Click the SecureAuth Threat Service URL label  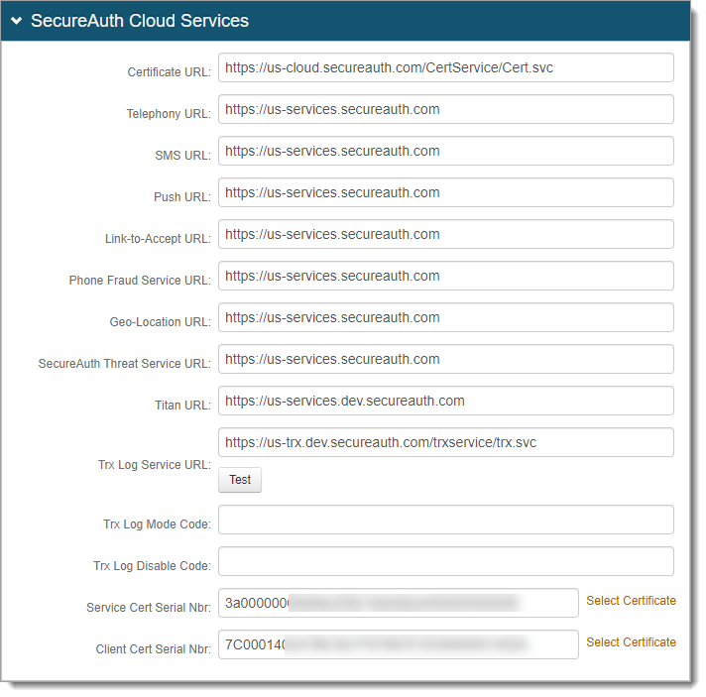[125, 363]
